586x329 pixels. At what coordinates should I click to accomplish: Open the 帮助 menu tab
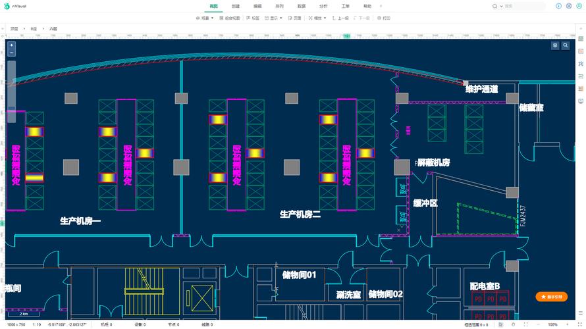(x=367, y=7)
